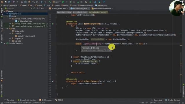185x104 pixels.
Task: Click the Copy toolbar icon
Action: pos(25,2)
